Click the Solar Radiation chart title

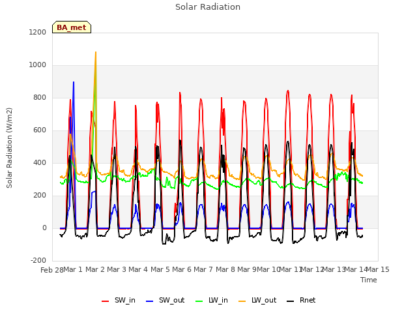click(x=208, y=7)
